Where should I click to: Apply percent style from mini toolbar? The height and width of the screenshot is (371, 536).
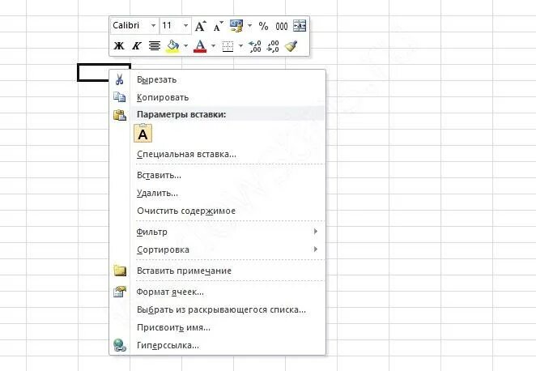click(263, 26)
